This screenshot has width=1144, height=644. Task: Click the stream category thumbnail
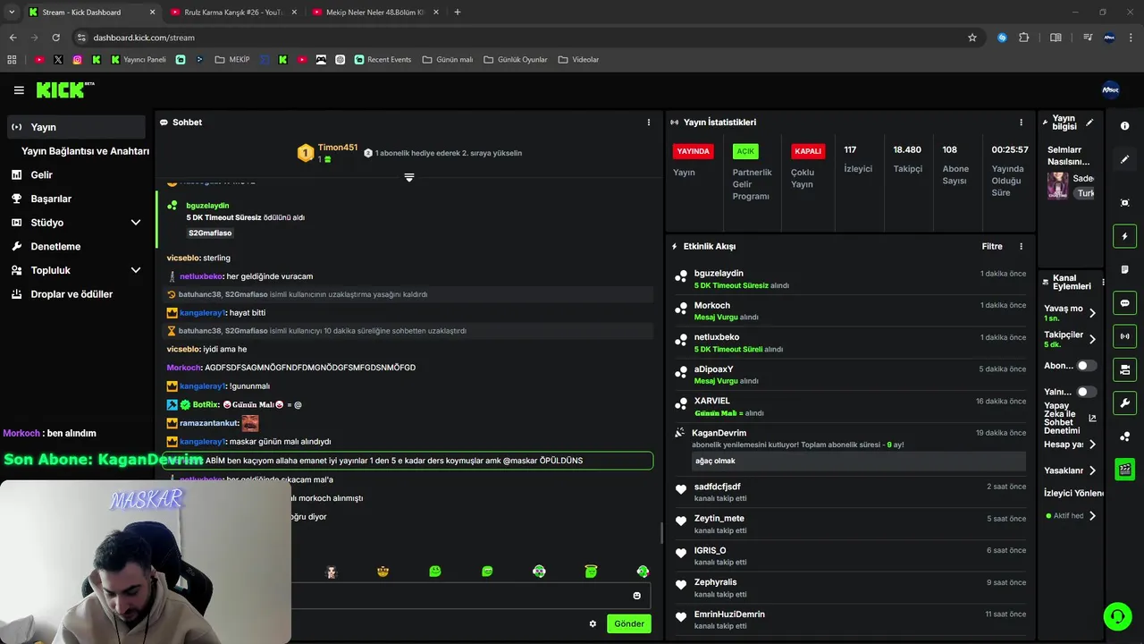[1058, 185]
